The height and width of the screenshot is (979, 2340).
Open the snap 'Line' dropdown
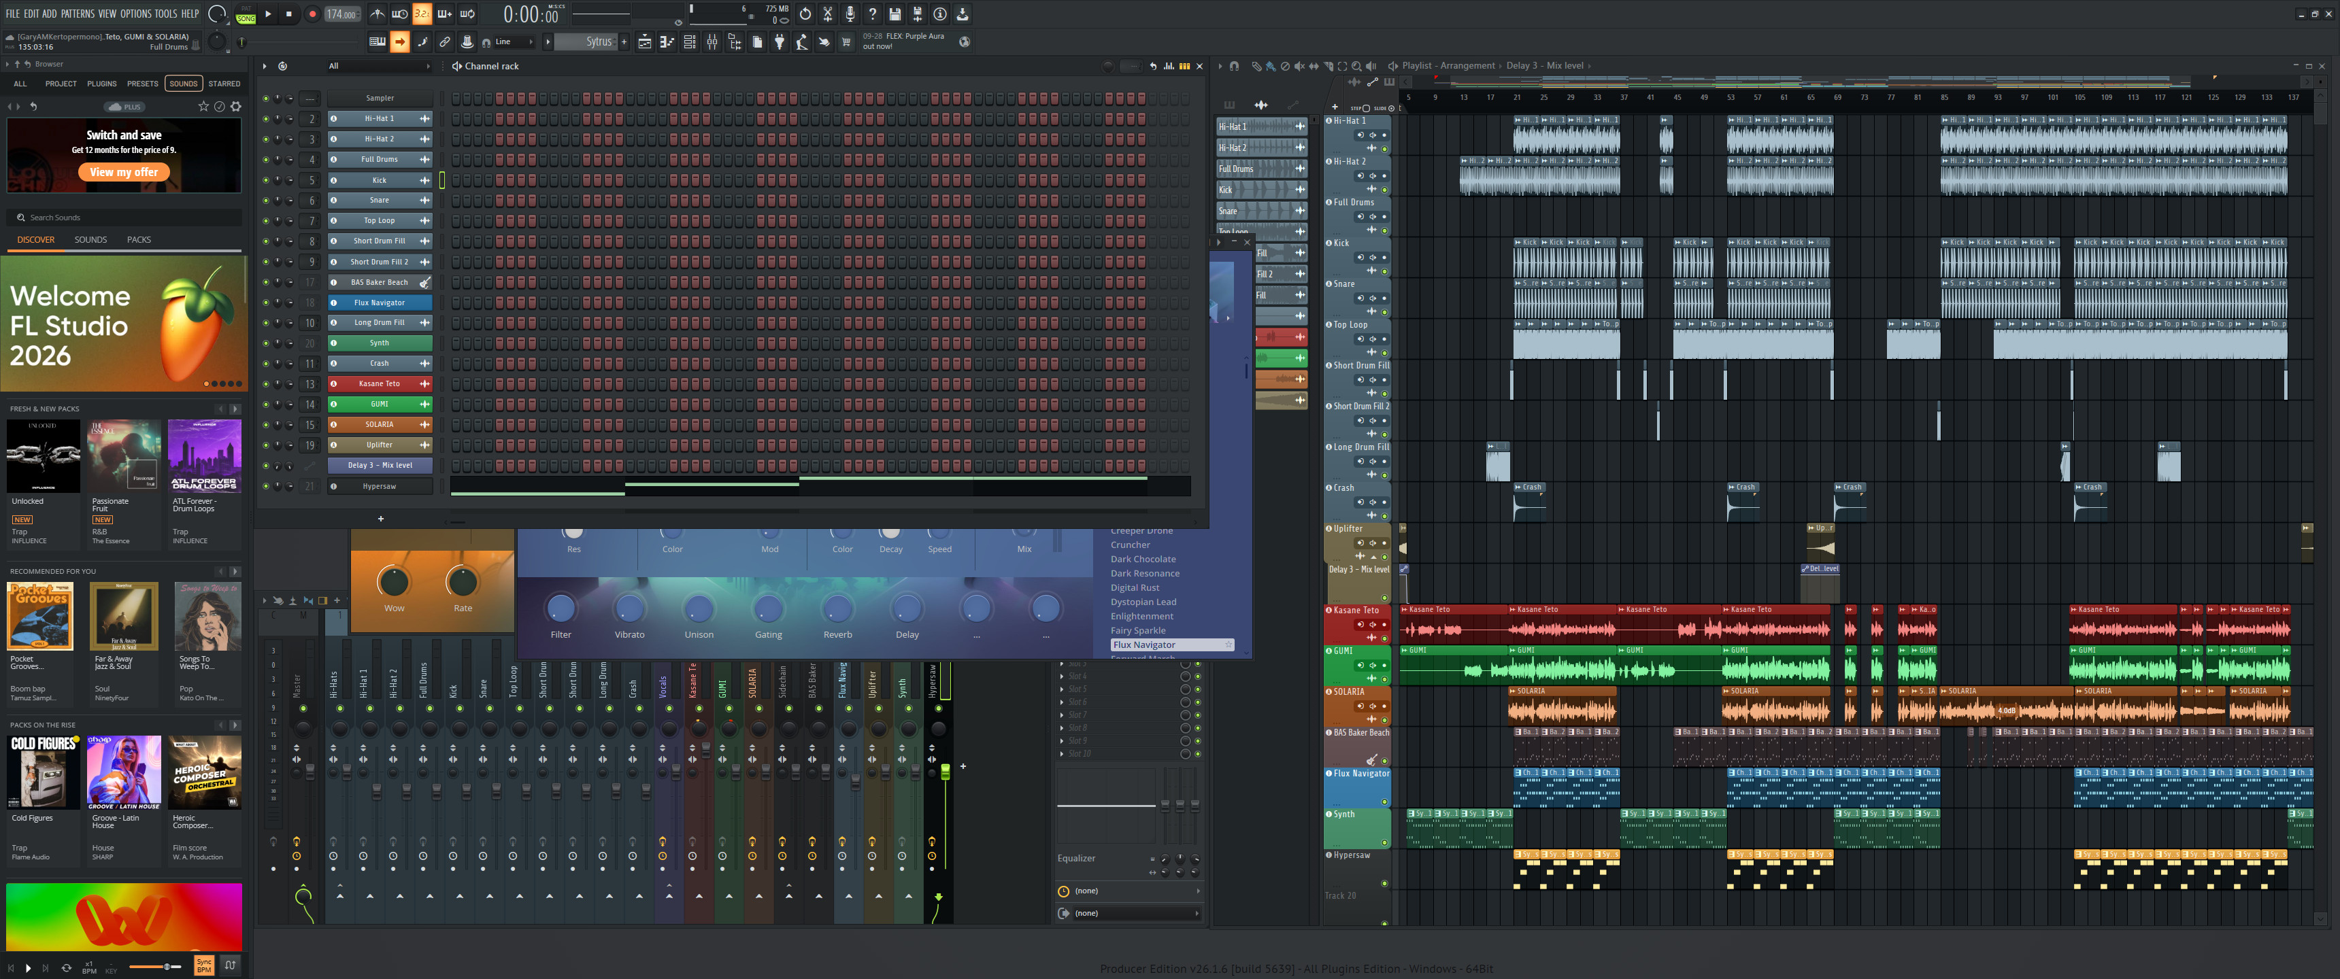tap(514, 41)
